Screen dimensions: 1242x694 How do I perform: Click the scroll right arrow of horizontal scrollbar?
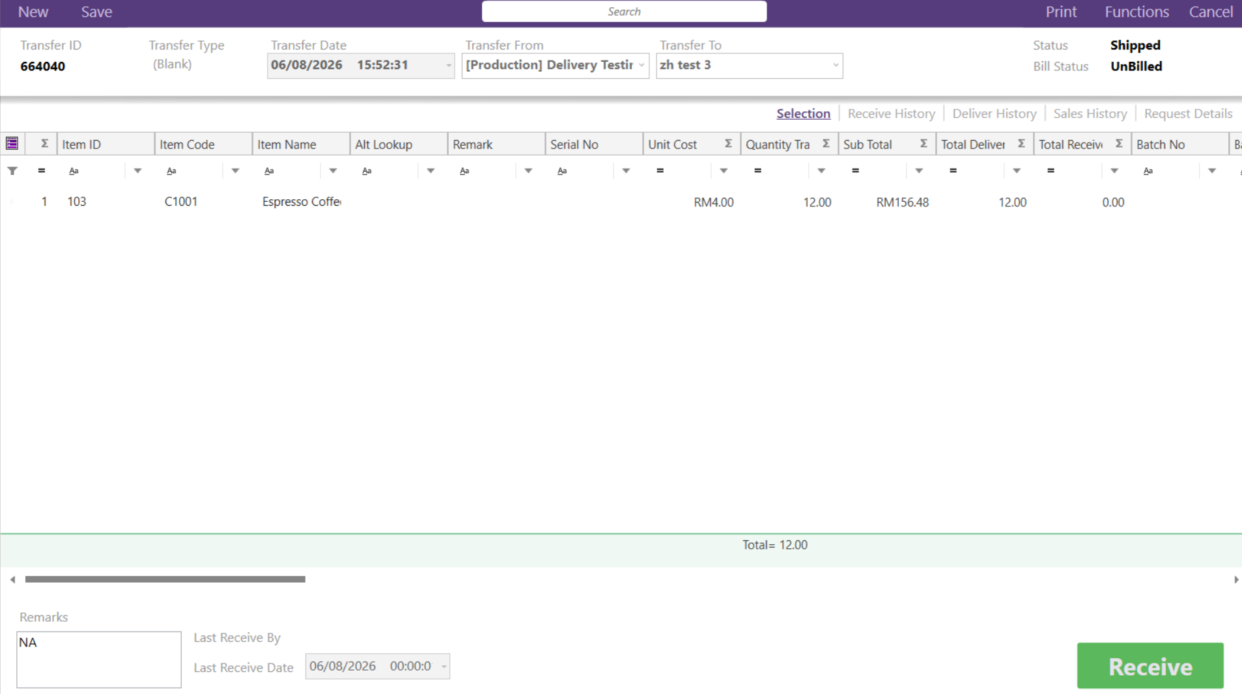coord(1235,579)
